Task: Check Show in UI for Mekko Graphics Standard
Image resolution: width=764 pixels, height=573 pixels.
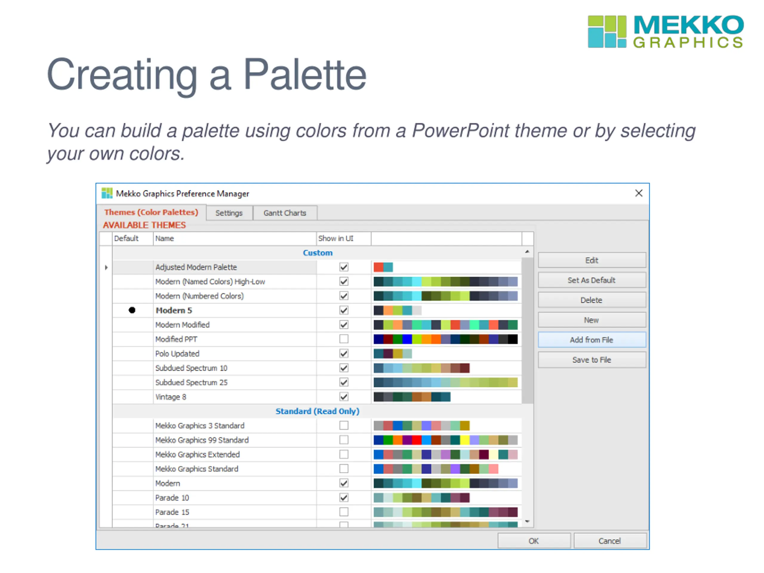Action: click(x=344, y=469)
